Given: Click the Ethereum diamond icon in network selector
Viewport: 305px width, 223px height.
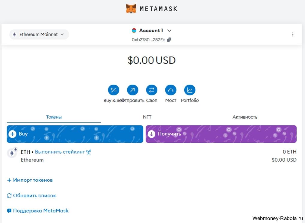Looking at the screenshot, I should coord(14,34).
